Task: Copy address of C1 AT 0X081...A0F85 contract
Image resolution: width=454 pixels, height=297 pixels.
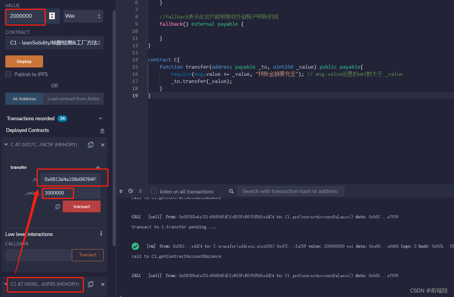Action: coord(91,284)
